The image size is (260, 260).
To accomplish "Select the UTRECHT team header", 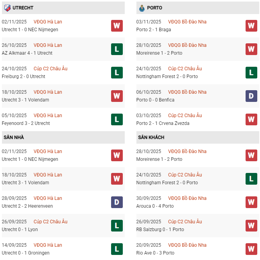I will (x=23, y=8).
